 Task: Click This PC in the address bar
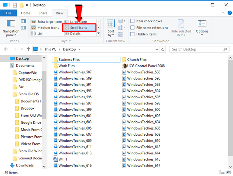click(x=50, y=49)
